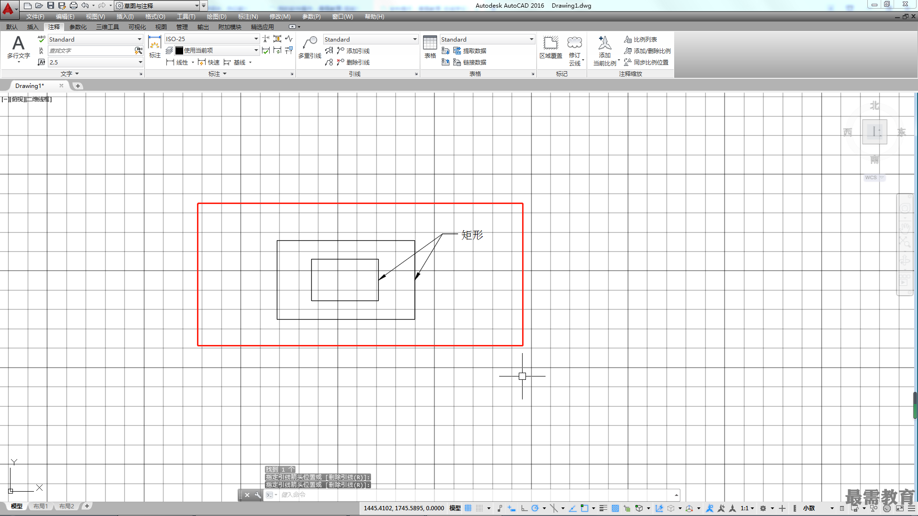This screenshot has height=516, width=918.
Task: Click the dimension break icon
Action: click(266, 39)
